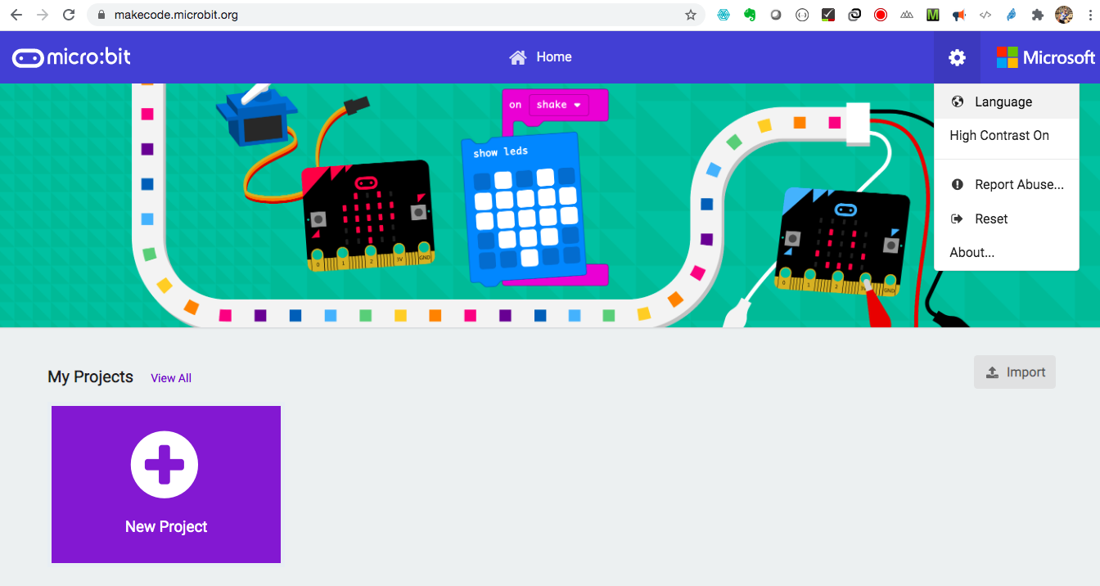Click the right blue micro:bit board
This screenshot has width=1100, height=586.
pyautogui.click(x=843, y=242)
